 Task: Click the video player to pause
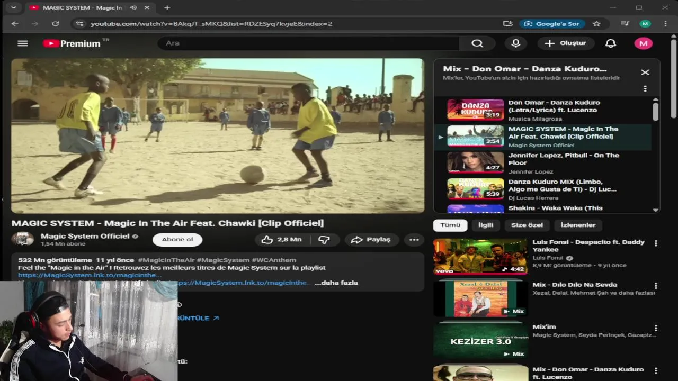coord(218,136)
